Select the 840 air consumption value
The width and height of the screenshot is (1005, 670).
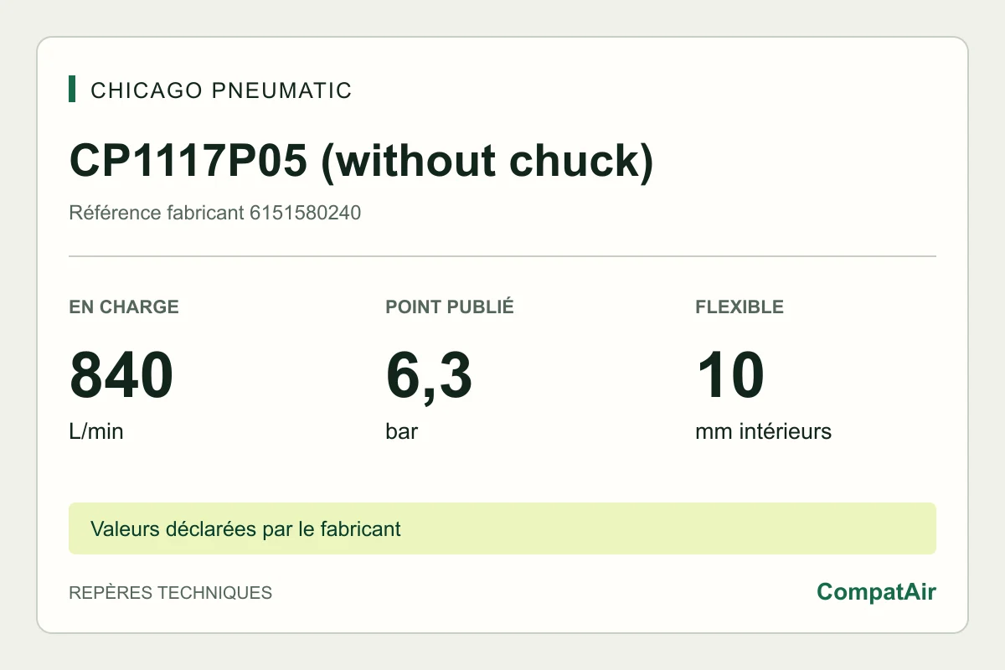[121, 376]
